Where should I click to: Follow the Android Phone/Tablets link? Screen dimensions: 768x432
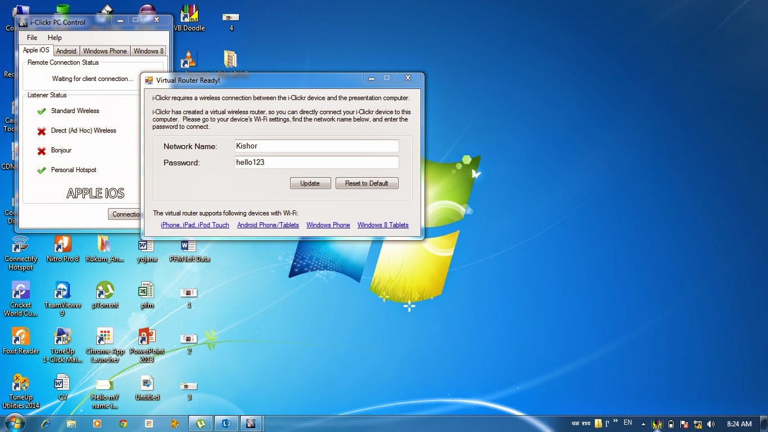[x=268, y=225]
